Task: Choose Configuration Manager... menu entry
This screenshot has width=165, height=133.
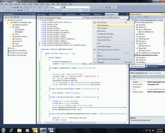Action: [113, 34]
